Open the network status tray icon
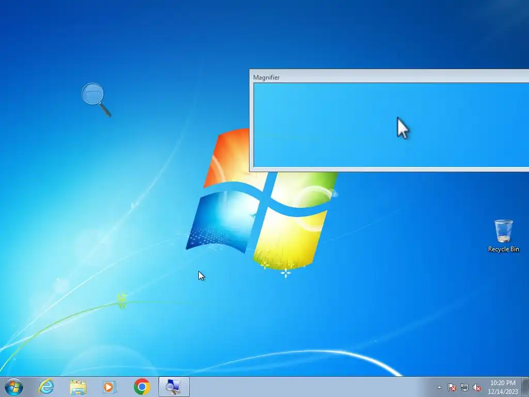The width and height of the screenshot is (529, 397). (x=464, y=387)
